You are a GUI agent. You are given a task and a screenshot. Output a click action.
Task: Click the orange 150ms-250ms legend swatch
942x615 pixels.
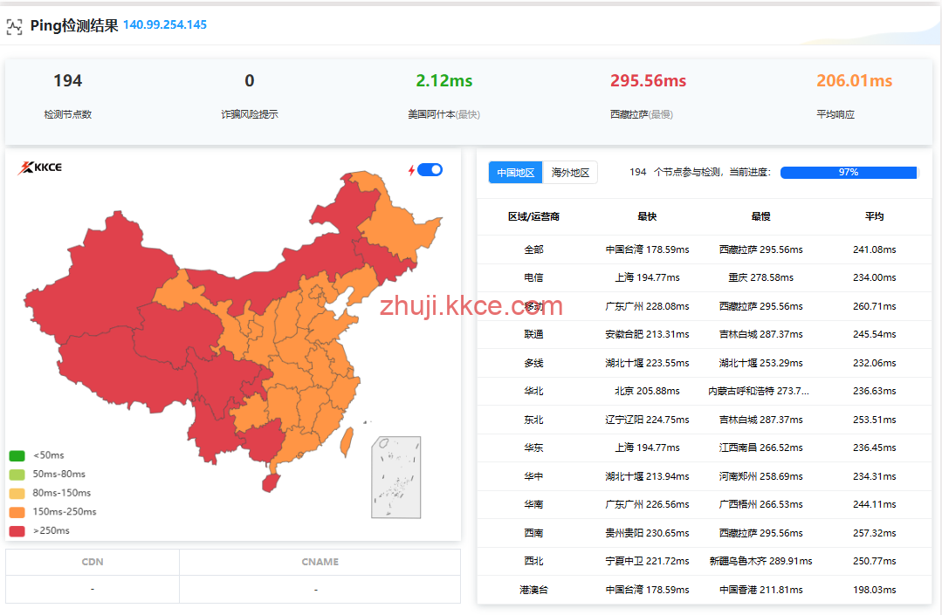17,512
